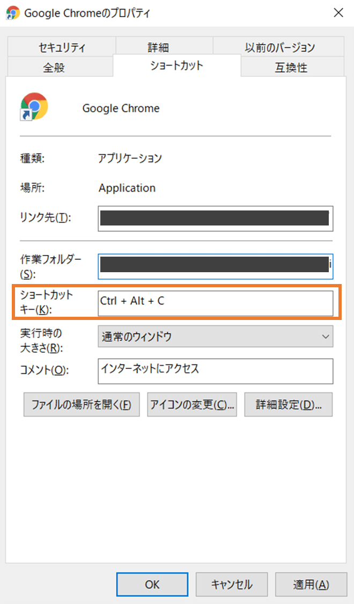Click the small Chrome icon in title bar

13,13
